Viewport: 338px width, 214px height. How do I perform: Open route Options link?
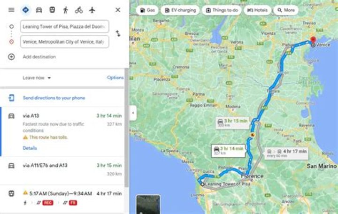point(115,77)
